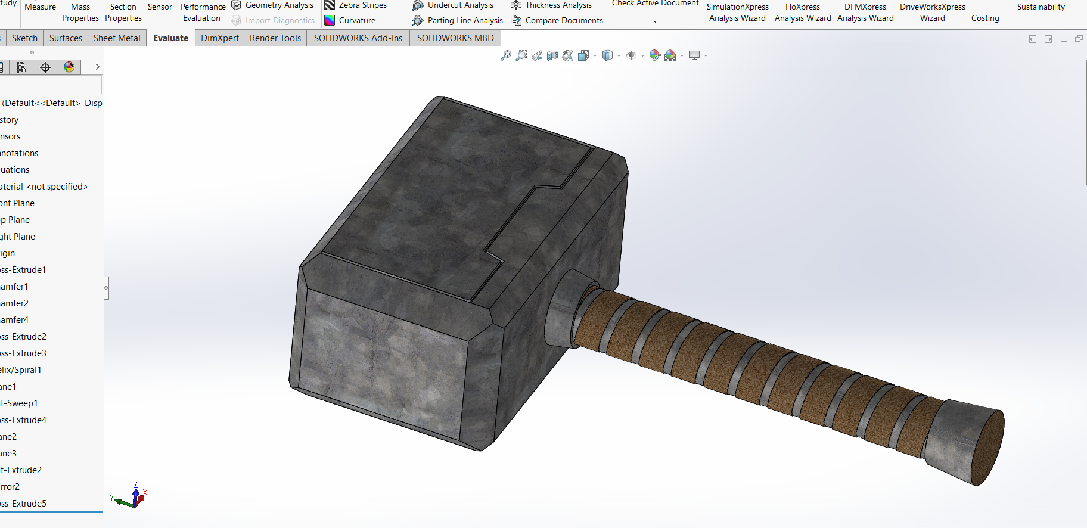Click the Apply Scene icon

[x=670, y=55]
